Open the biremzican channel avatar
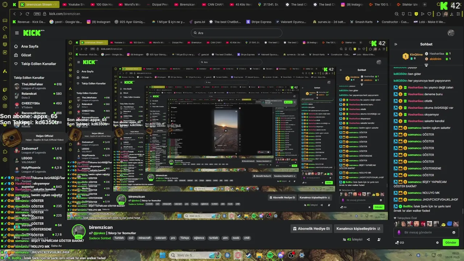The height and width of the screenshot is (261, 464). pos(78,232)
